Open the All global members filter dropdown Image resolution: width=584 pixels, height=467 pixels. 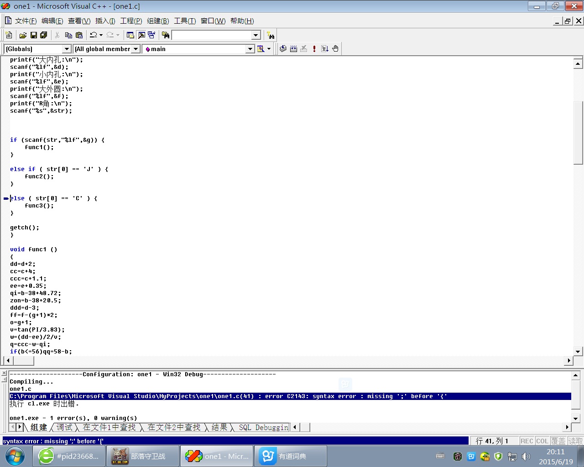[136, 49]
